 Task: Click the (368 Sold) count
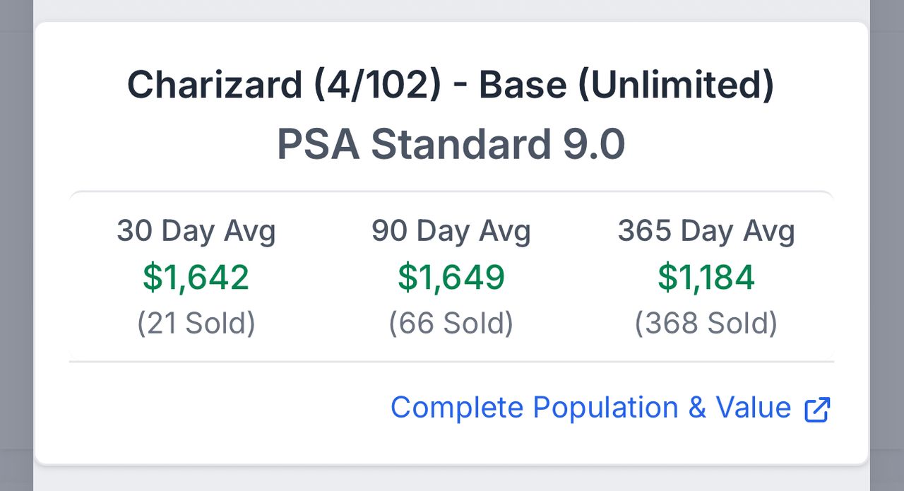(x=706, y=323)
